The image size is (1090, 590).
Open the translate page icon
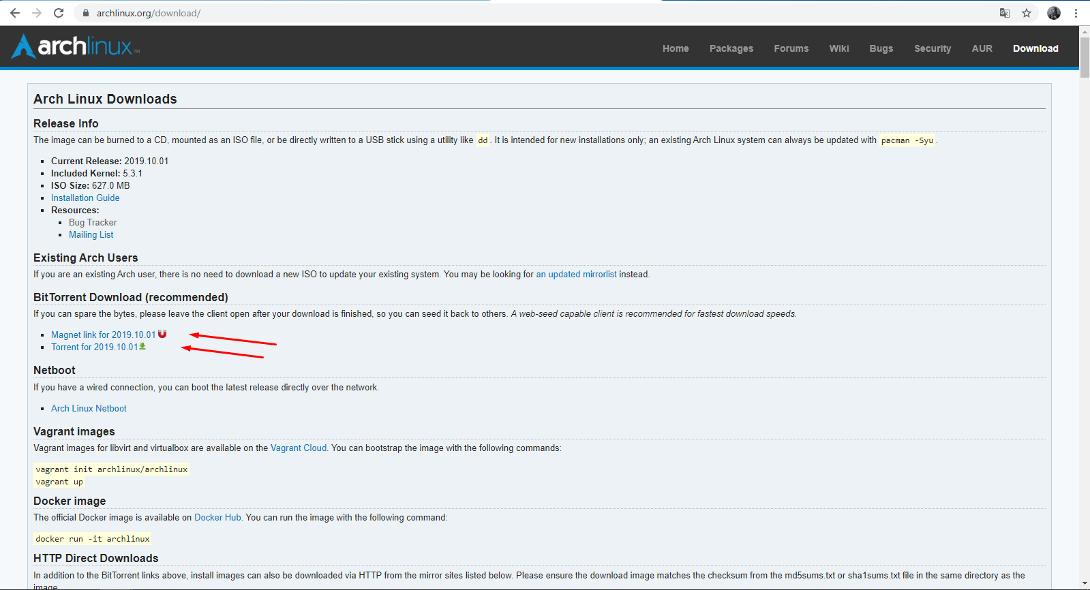tap(1005, 13)
